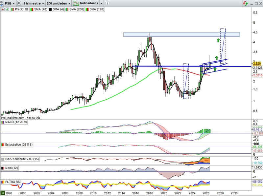Image resolution: width=263 pixels, height=196 pixels.
Task: Click the info icon in top toolbar
Action: click(x=108, y=3)
